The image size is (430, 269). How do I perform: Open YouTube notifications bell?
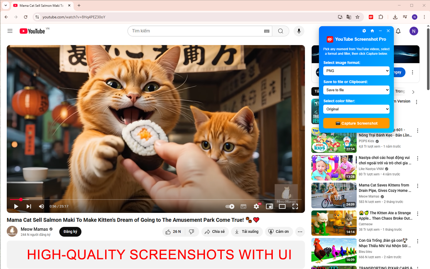(x=398, y=31)
